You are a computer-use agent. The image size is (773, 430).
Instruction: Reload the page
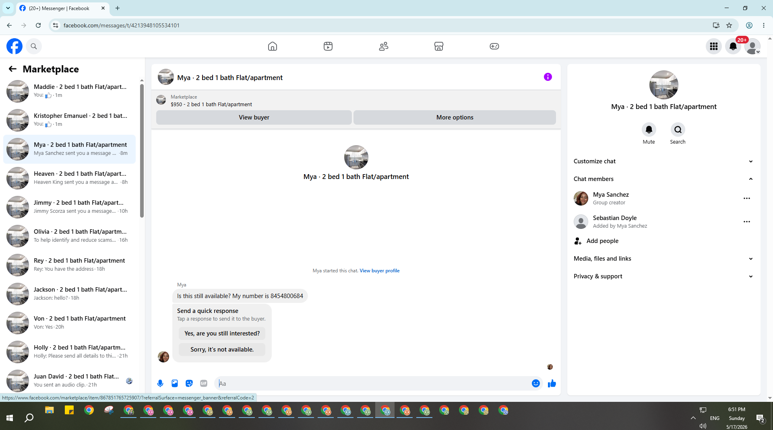pos(38,25)
